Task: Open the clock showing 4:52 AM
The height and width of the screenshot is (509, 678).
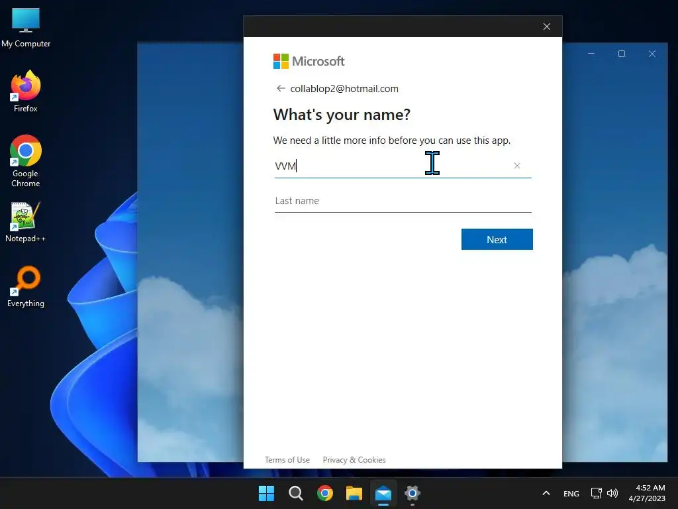Action: [x=647, y=493]
